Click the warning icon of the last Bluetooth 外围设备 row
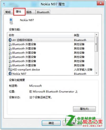Viewport: 106px width, 130px height. (10, 65)
